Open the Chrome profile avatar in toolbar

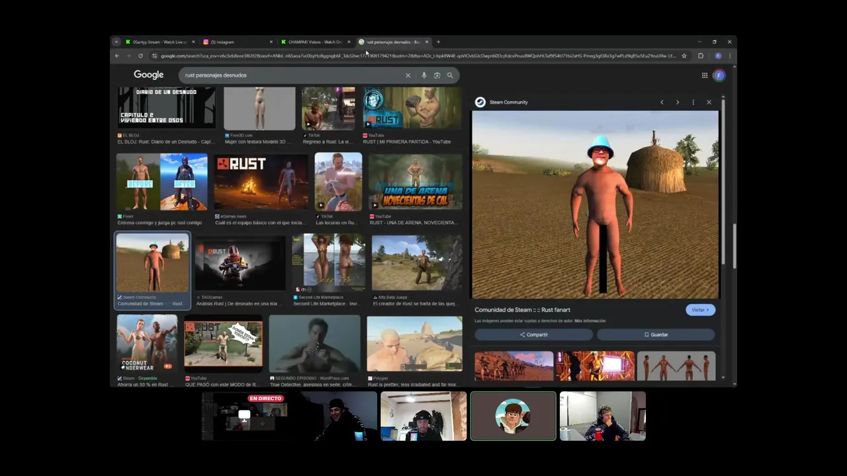coord(718,56)
